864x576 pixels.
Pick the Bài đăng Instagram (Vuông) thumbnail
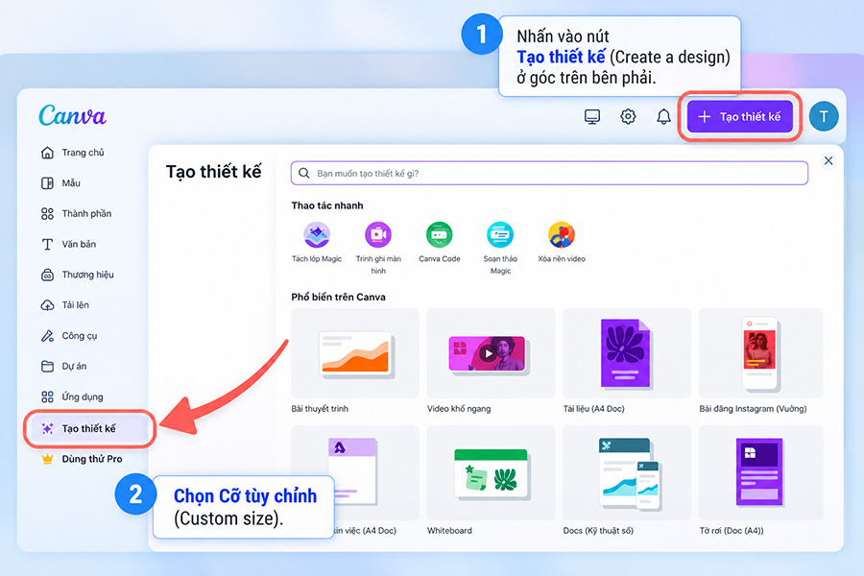[761, 353]
